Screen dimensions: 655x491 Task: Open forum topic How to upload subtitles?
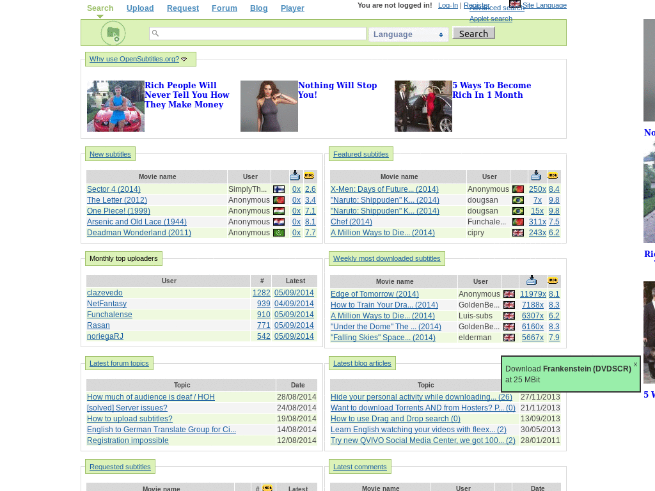pos(129,418)
